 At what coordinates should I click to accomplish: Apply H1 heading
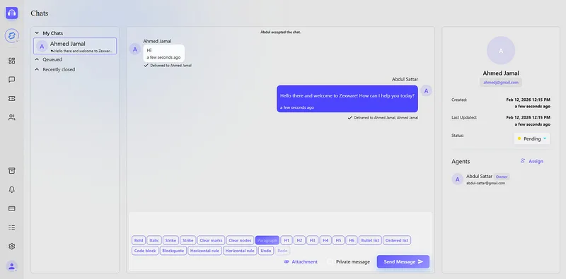click(x=287, y=240)
